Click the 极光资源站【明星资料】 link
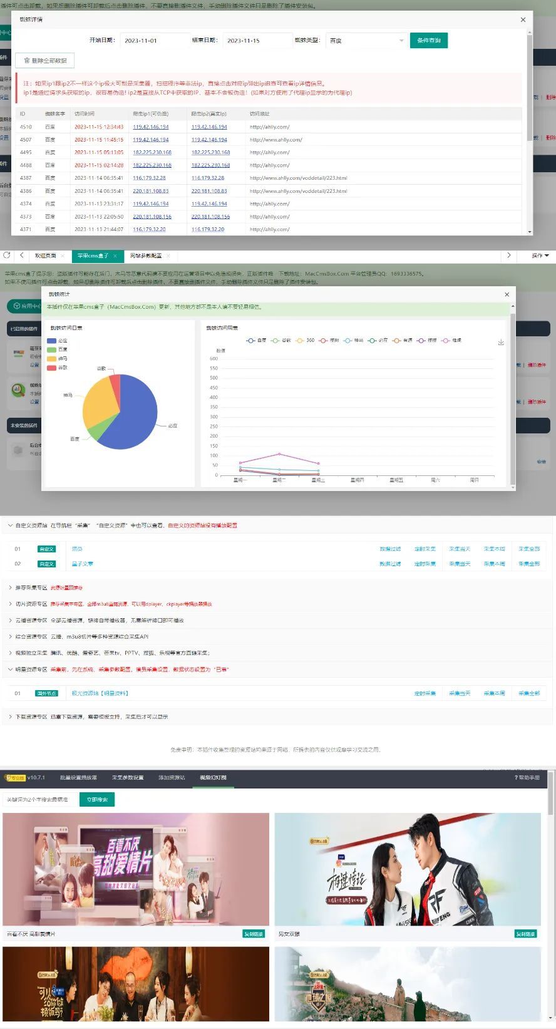Viewport: 556px width, 1029px height. pyautogui.click(x=100, y=693)
